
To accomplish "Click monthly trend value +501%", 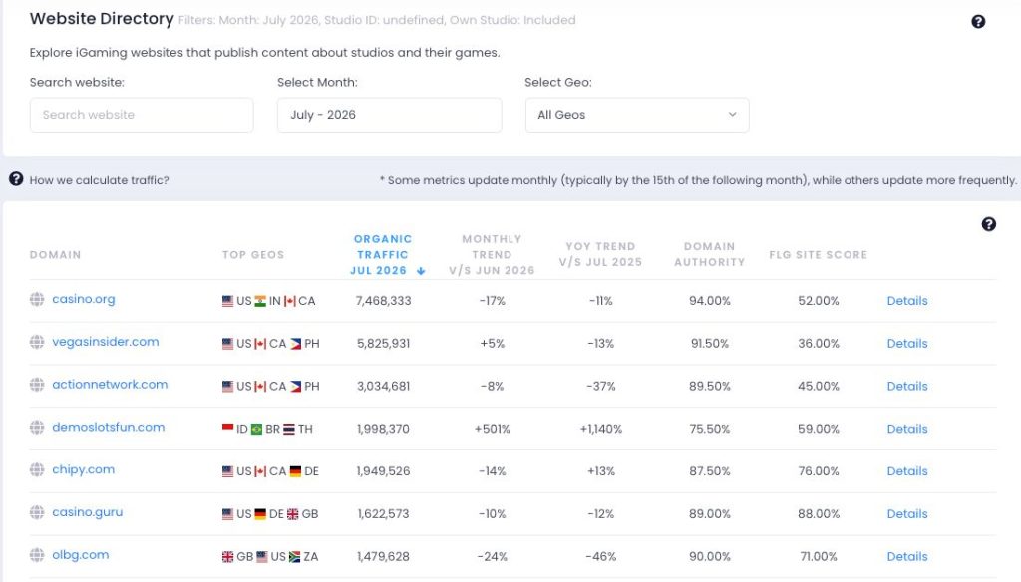I will tap(493, 429).
